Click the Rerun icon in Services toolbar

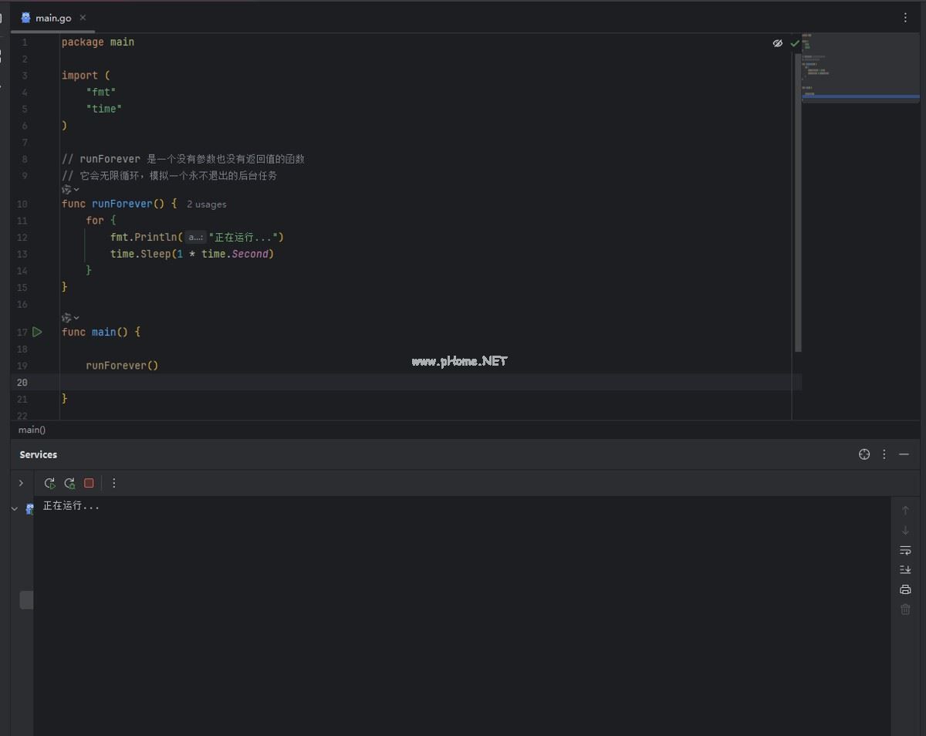(49, 483)
